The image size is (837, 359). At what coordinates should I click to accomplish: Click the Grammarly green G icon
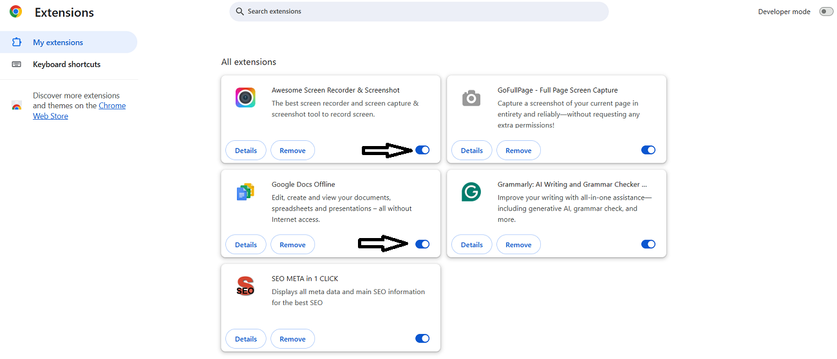click(471, 192)
